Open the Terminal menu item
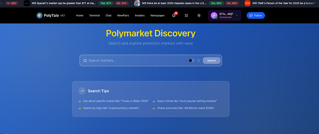Image resolution: width=319 pixels, height=134 pixels. pos(94,16)
